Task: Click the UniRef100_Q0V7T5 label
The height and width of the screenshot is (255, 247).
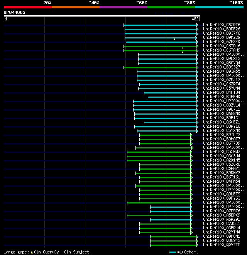Action: (222, 245)
